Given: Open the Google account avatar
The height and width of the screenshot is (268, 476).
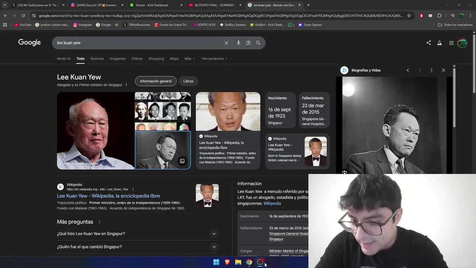Looking at the screenshot, I should [462, 43].
